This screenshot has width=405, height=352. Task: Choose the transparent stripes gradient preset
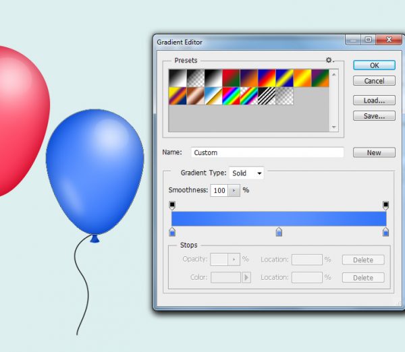267,96
